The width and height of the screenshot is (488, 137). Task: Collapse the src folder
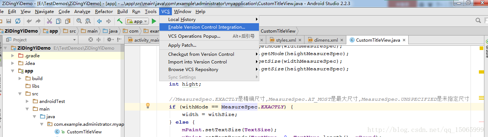coord(20,94)
